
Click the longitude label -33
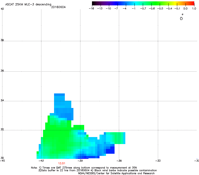[x=158, y=161]
